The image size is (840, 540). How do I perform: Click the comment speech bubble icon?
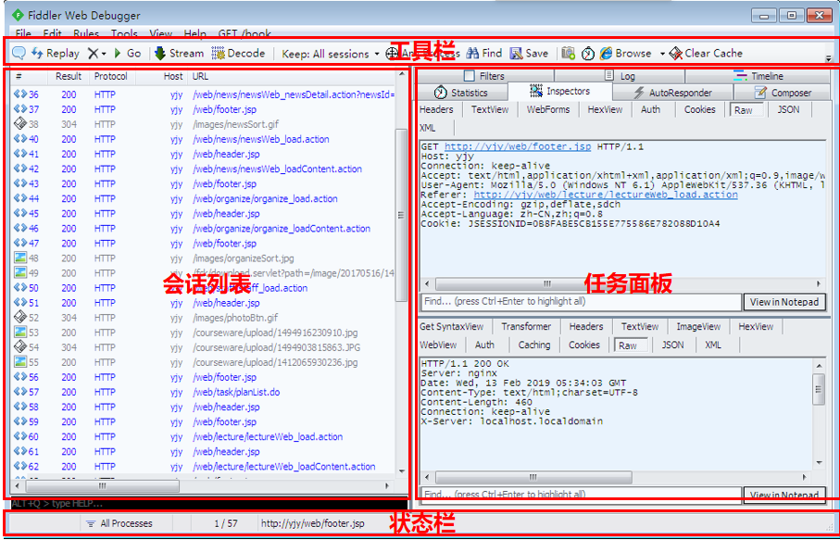19,54
